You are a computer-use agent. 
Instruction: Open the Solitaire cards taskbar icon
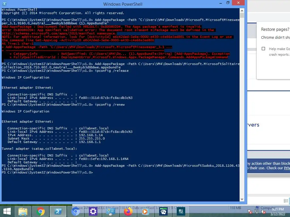pyautogui.click(x=163, y=211)
